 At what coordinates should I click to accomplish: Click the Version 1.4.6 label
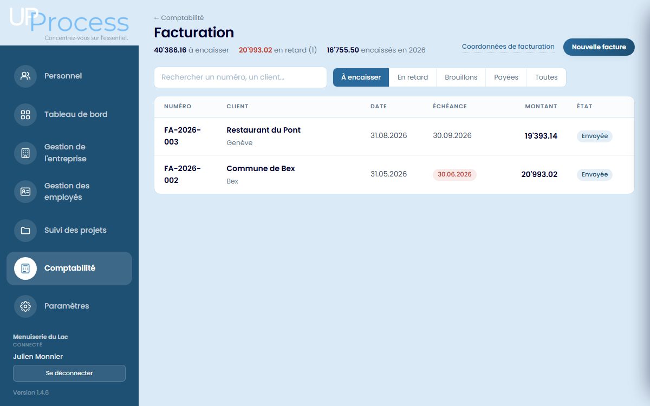tap(31, 392)
